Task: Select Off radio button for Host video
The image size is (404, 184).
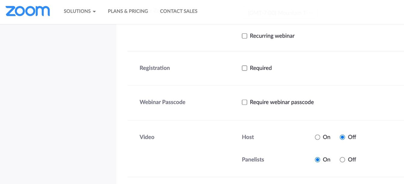Action: click(342, 137)
